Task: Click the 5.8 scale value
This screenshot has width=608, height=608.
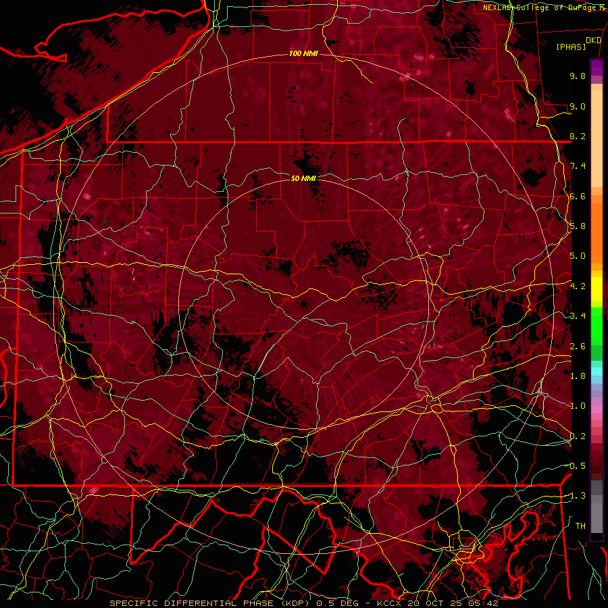Action: point(578,226)
